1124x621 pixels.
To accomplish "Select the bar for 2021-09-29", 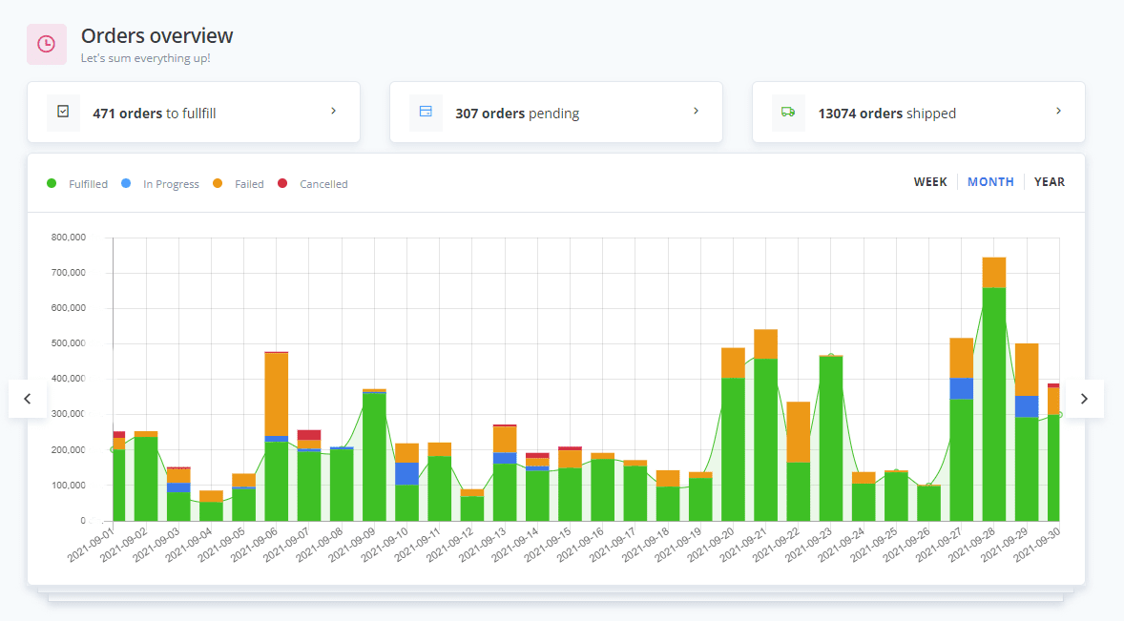I will pos(1027,432).
